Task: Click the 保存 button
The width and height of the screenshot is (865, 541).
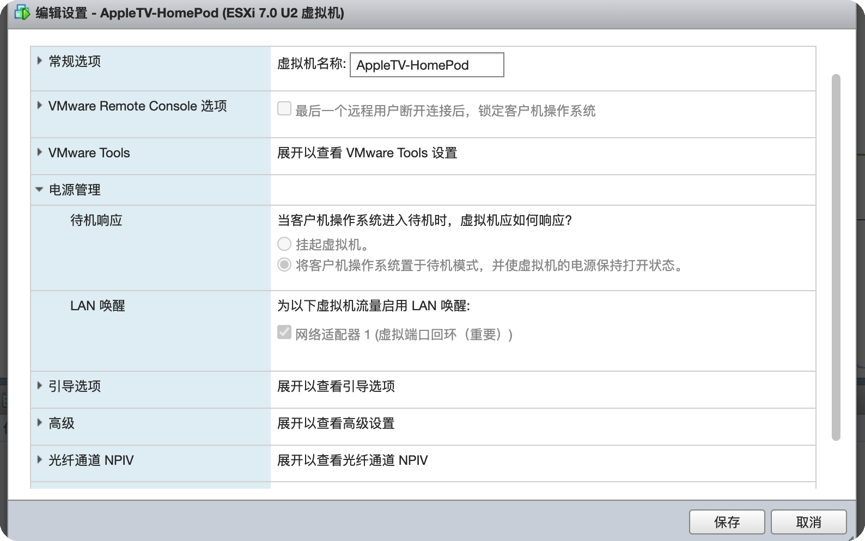Action: click(x=727, y=522)
